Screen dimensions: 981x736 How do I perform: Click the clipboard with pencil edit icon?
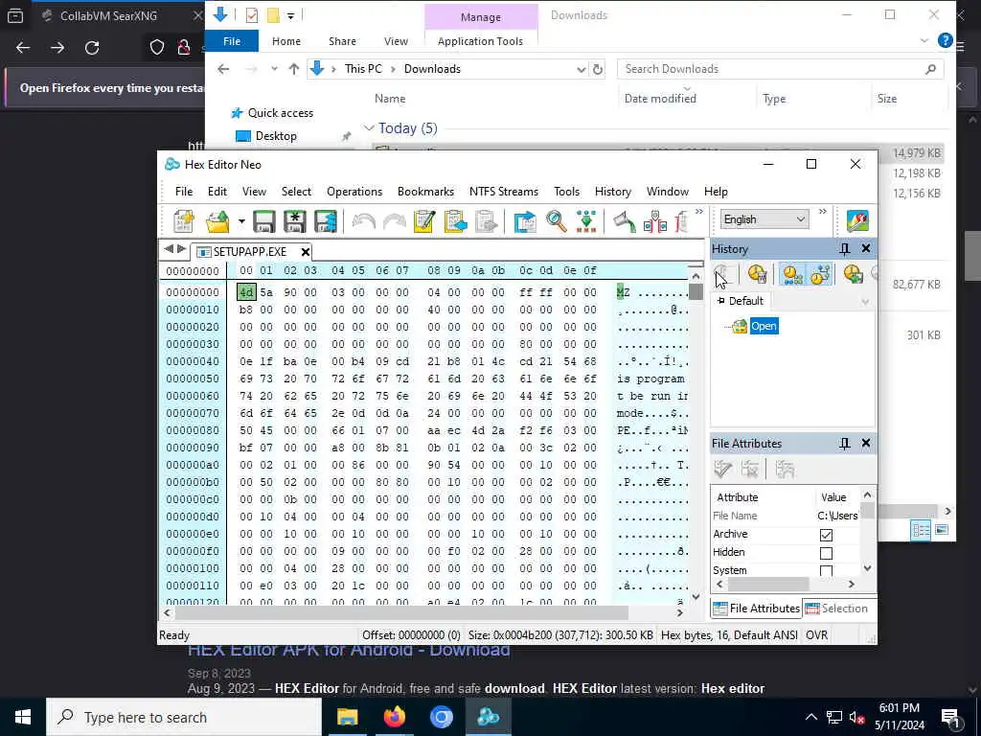424,221
